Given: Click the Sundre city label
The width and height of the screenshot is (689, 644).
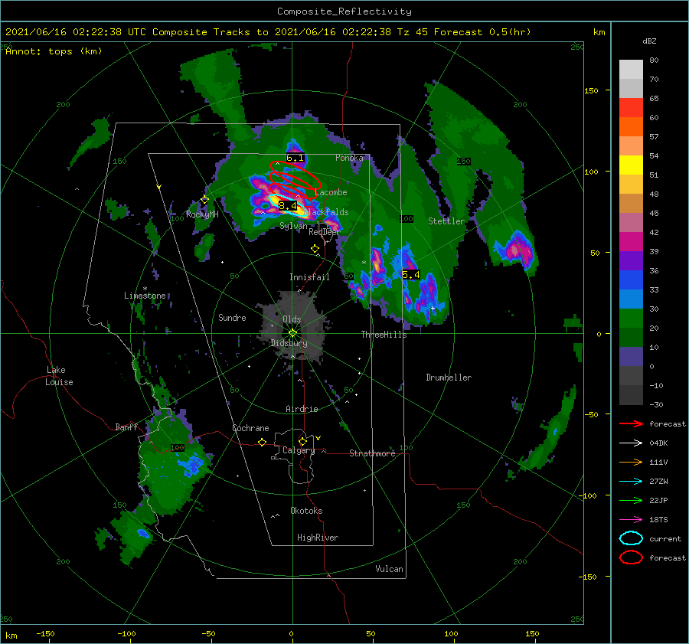Looking at the screenshot, I should pos(232,317).
